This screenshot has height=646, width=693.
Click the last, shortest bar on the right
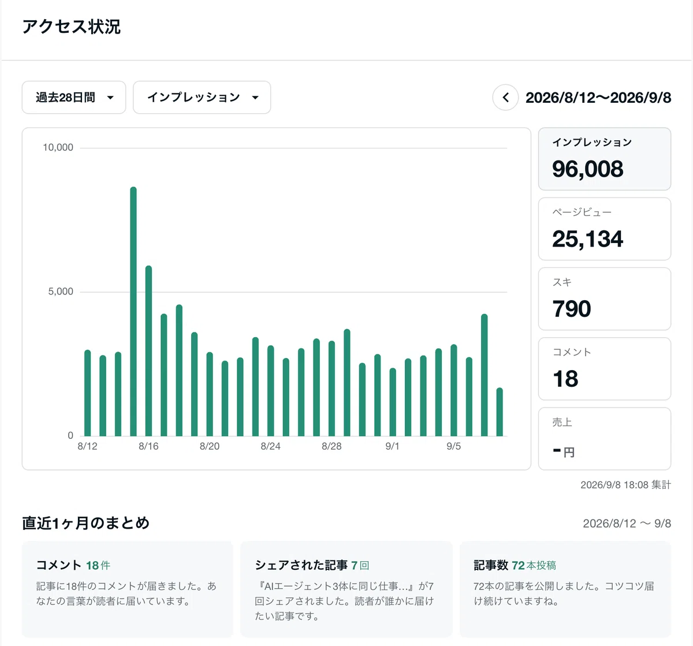(500, 412)
